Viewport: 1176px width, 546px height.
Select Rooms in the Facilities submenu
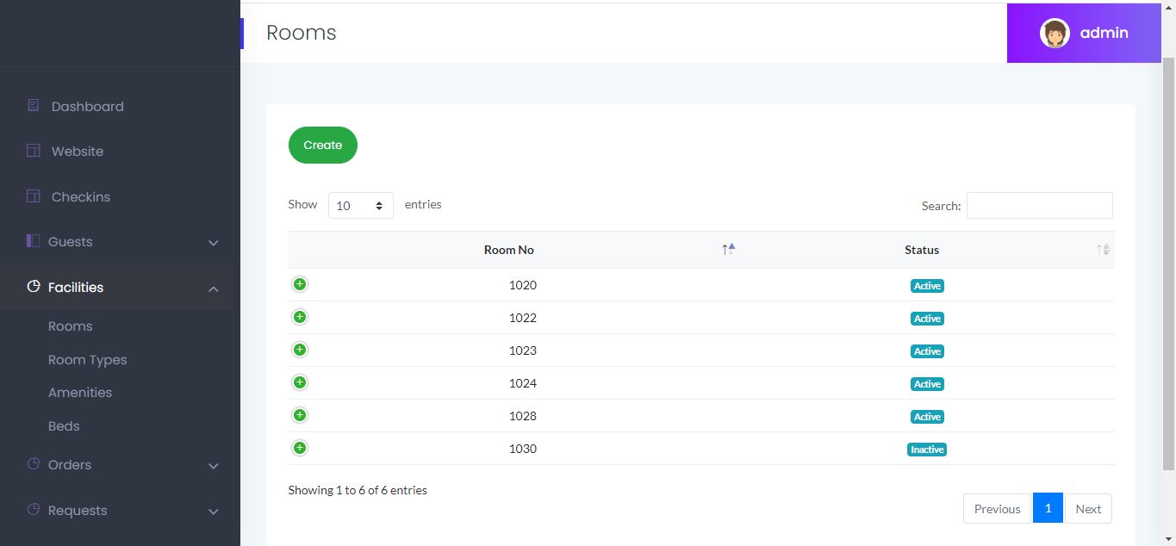(71, 326)
